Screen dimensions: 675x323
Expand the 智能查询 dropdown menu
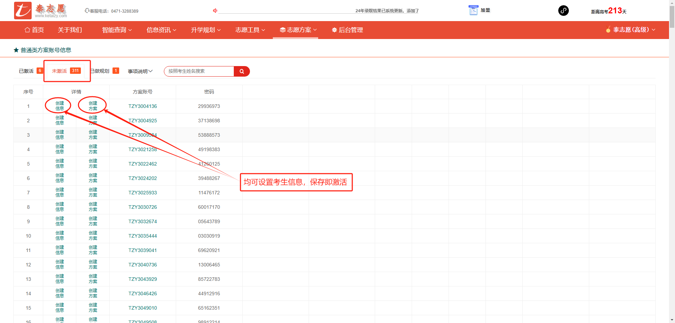(x=117, y=30)
